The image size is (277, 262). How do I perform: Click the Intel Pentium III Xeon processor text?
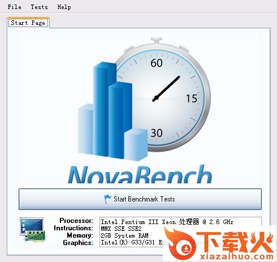click(167, 222)
